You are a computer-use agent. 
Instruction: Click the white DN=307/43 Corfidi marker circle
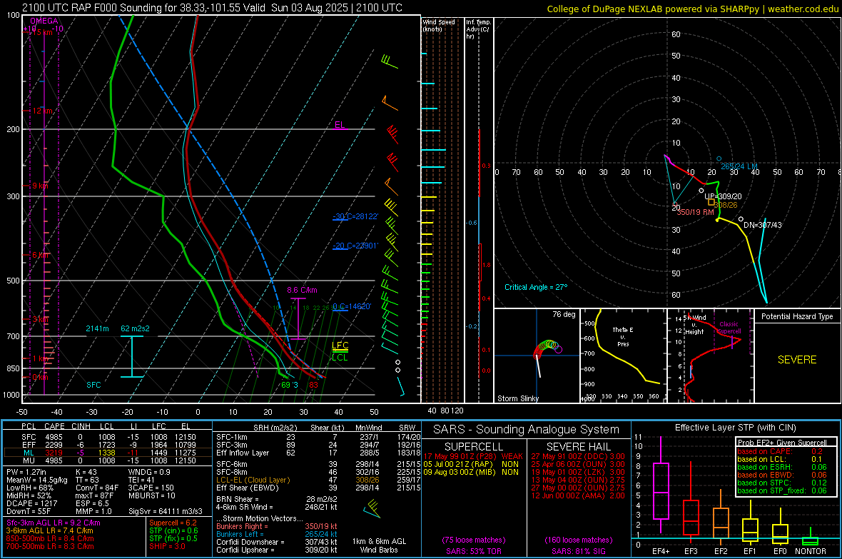(741, 218)
